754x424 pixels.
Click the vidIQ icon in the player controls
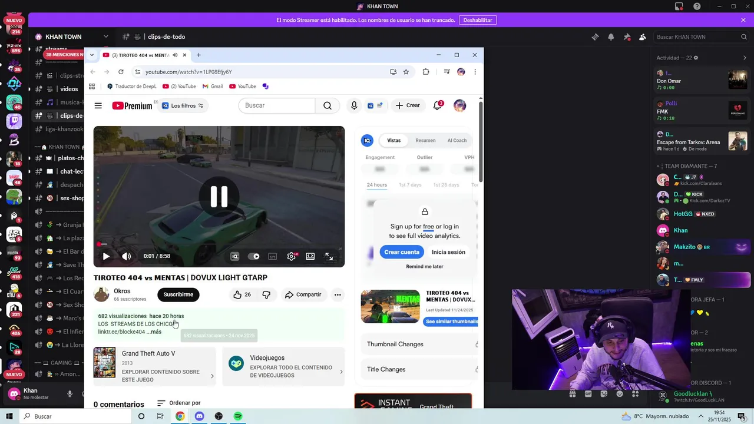[x=234, y=256]
